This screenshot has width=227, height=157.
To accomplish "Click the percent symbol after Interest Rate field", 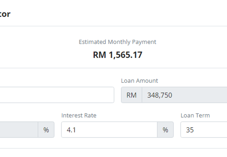I will 165,130.
